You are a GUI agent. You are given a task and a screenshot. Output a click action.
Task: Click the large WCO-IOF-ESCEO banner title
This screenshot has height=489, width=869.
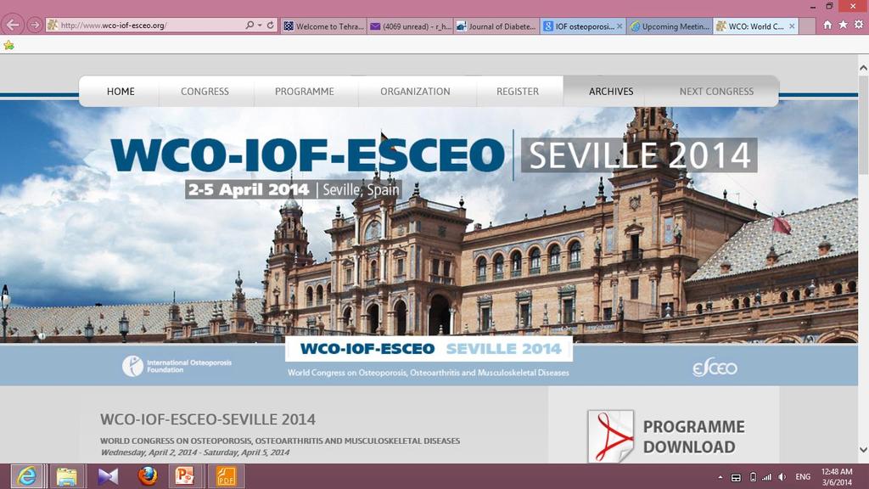tap(307, 155)
